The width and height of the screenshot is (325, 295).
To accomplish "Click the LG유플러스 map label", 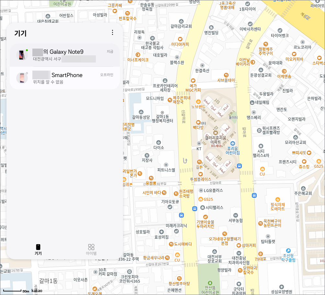I will coord(214,190).
